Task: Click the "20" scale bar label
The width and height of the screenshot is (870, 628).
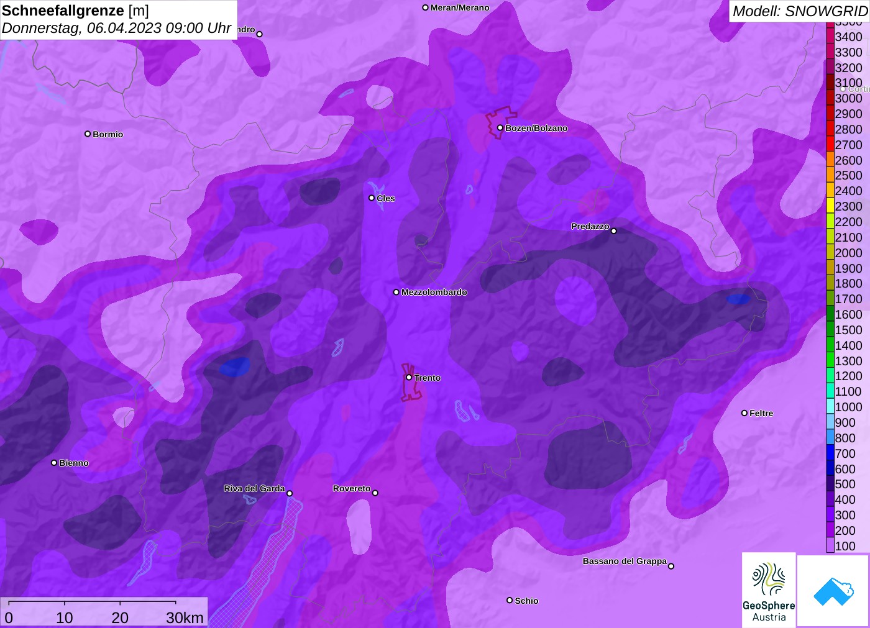Action: pos(120,617)
